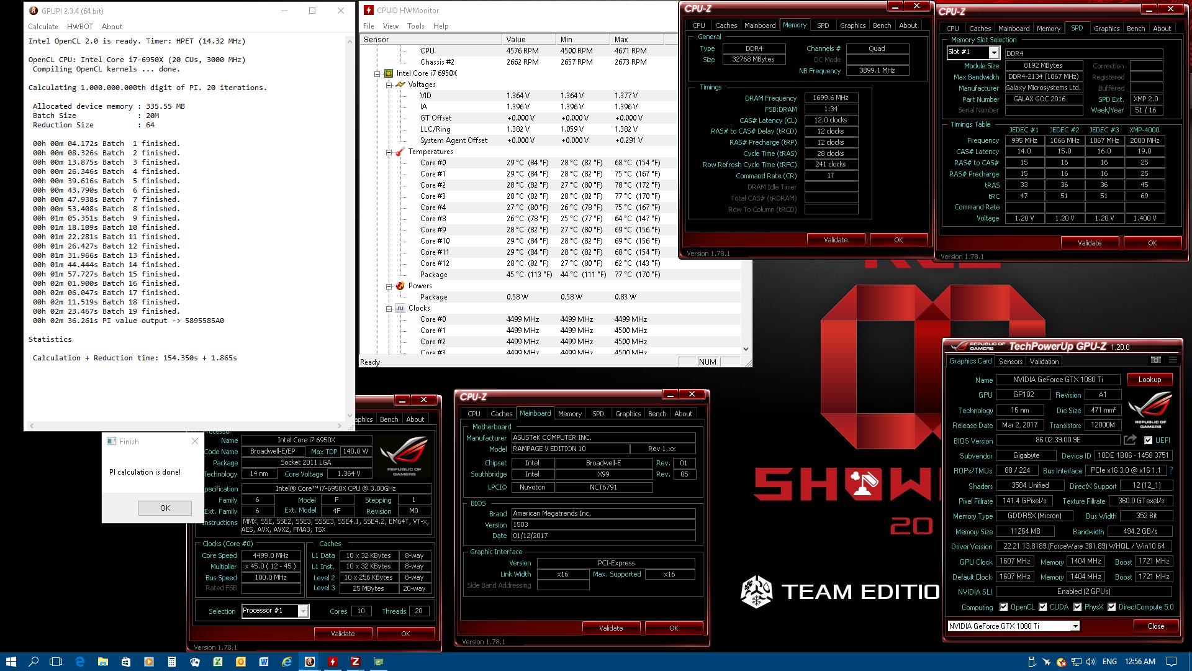This screenshot has height=671, width=1192.
Task: Click OK in the CPU-Z SPD window
Action: tap(1152, 243)
